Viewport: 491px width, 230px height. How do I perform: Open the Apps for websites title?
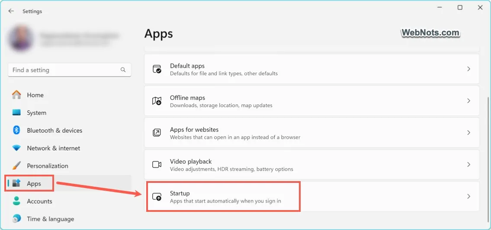(194, 130)
